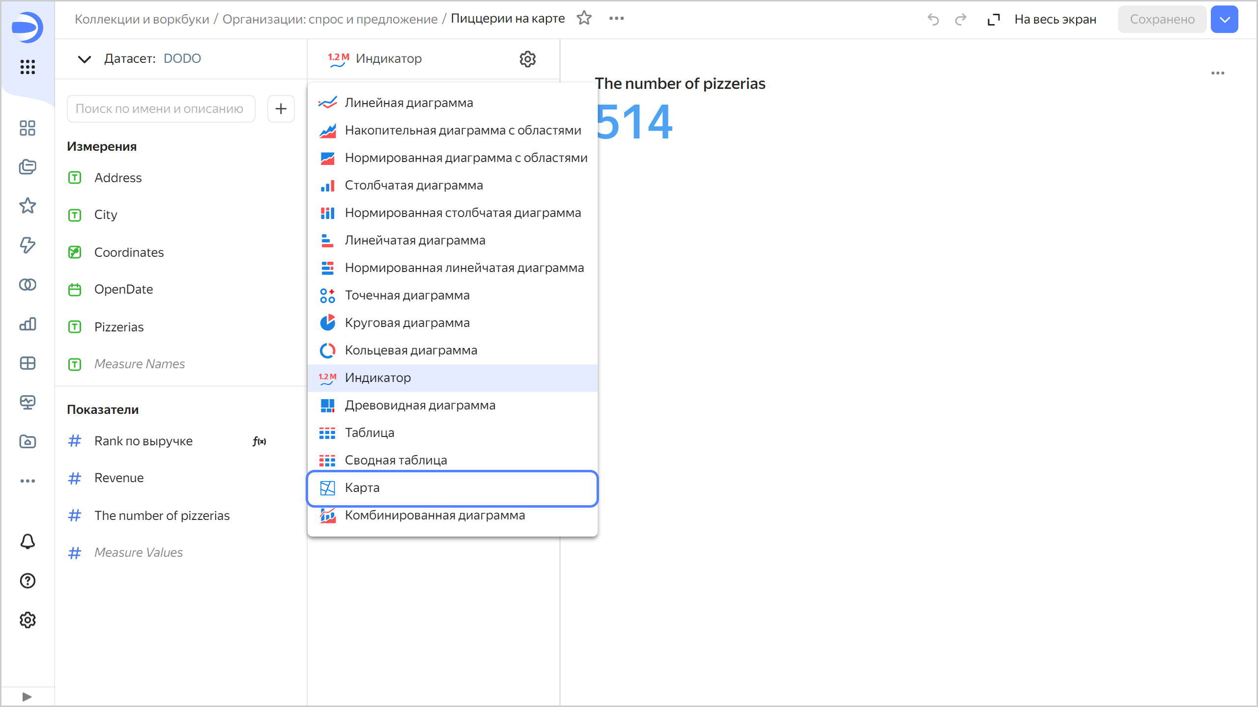Click the chart settings gear icon

pos(527,59)
